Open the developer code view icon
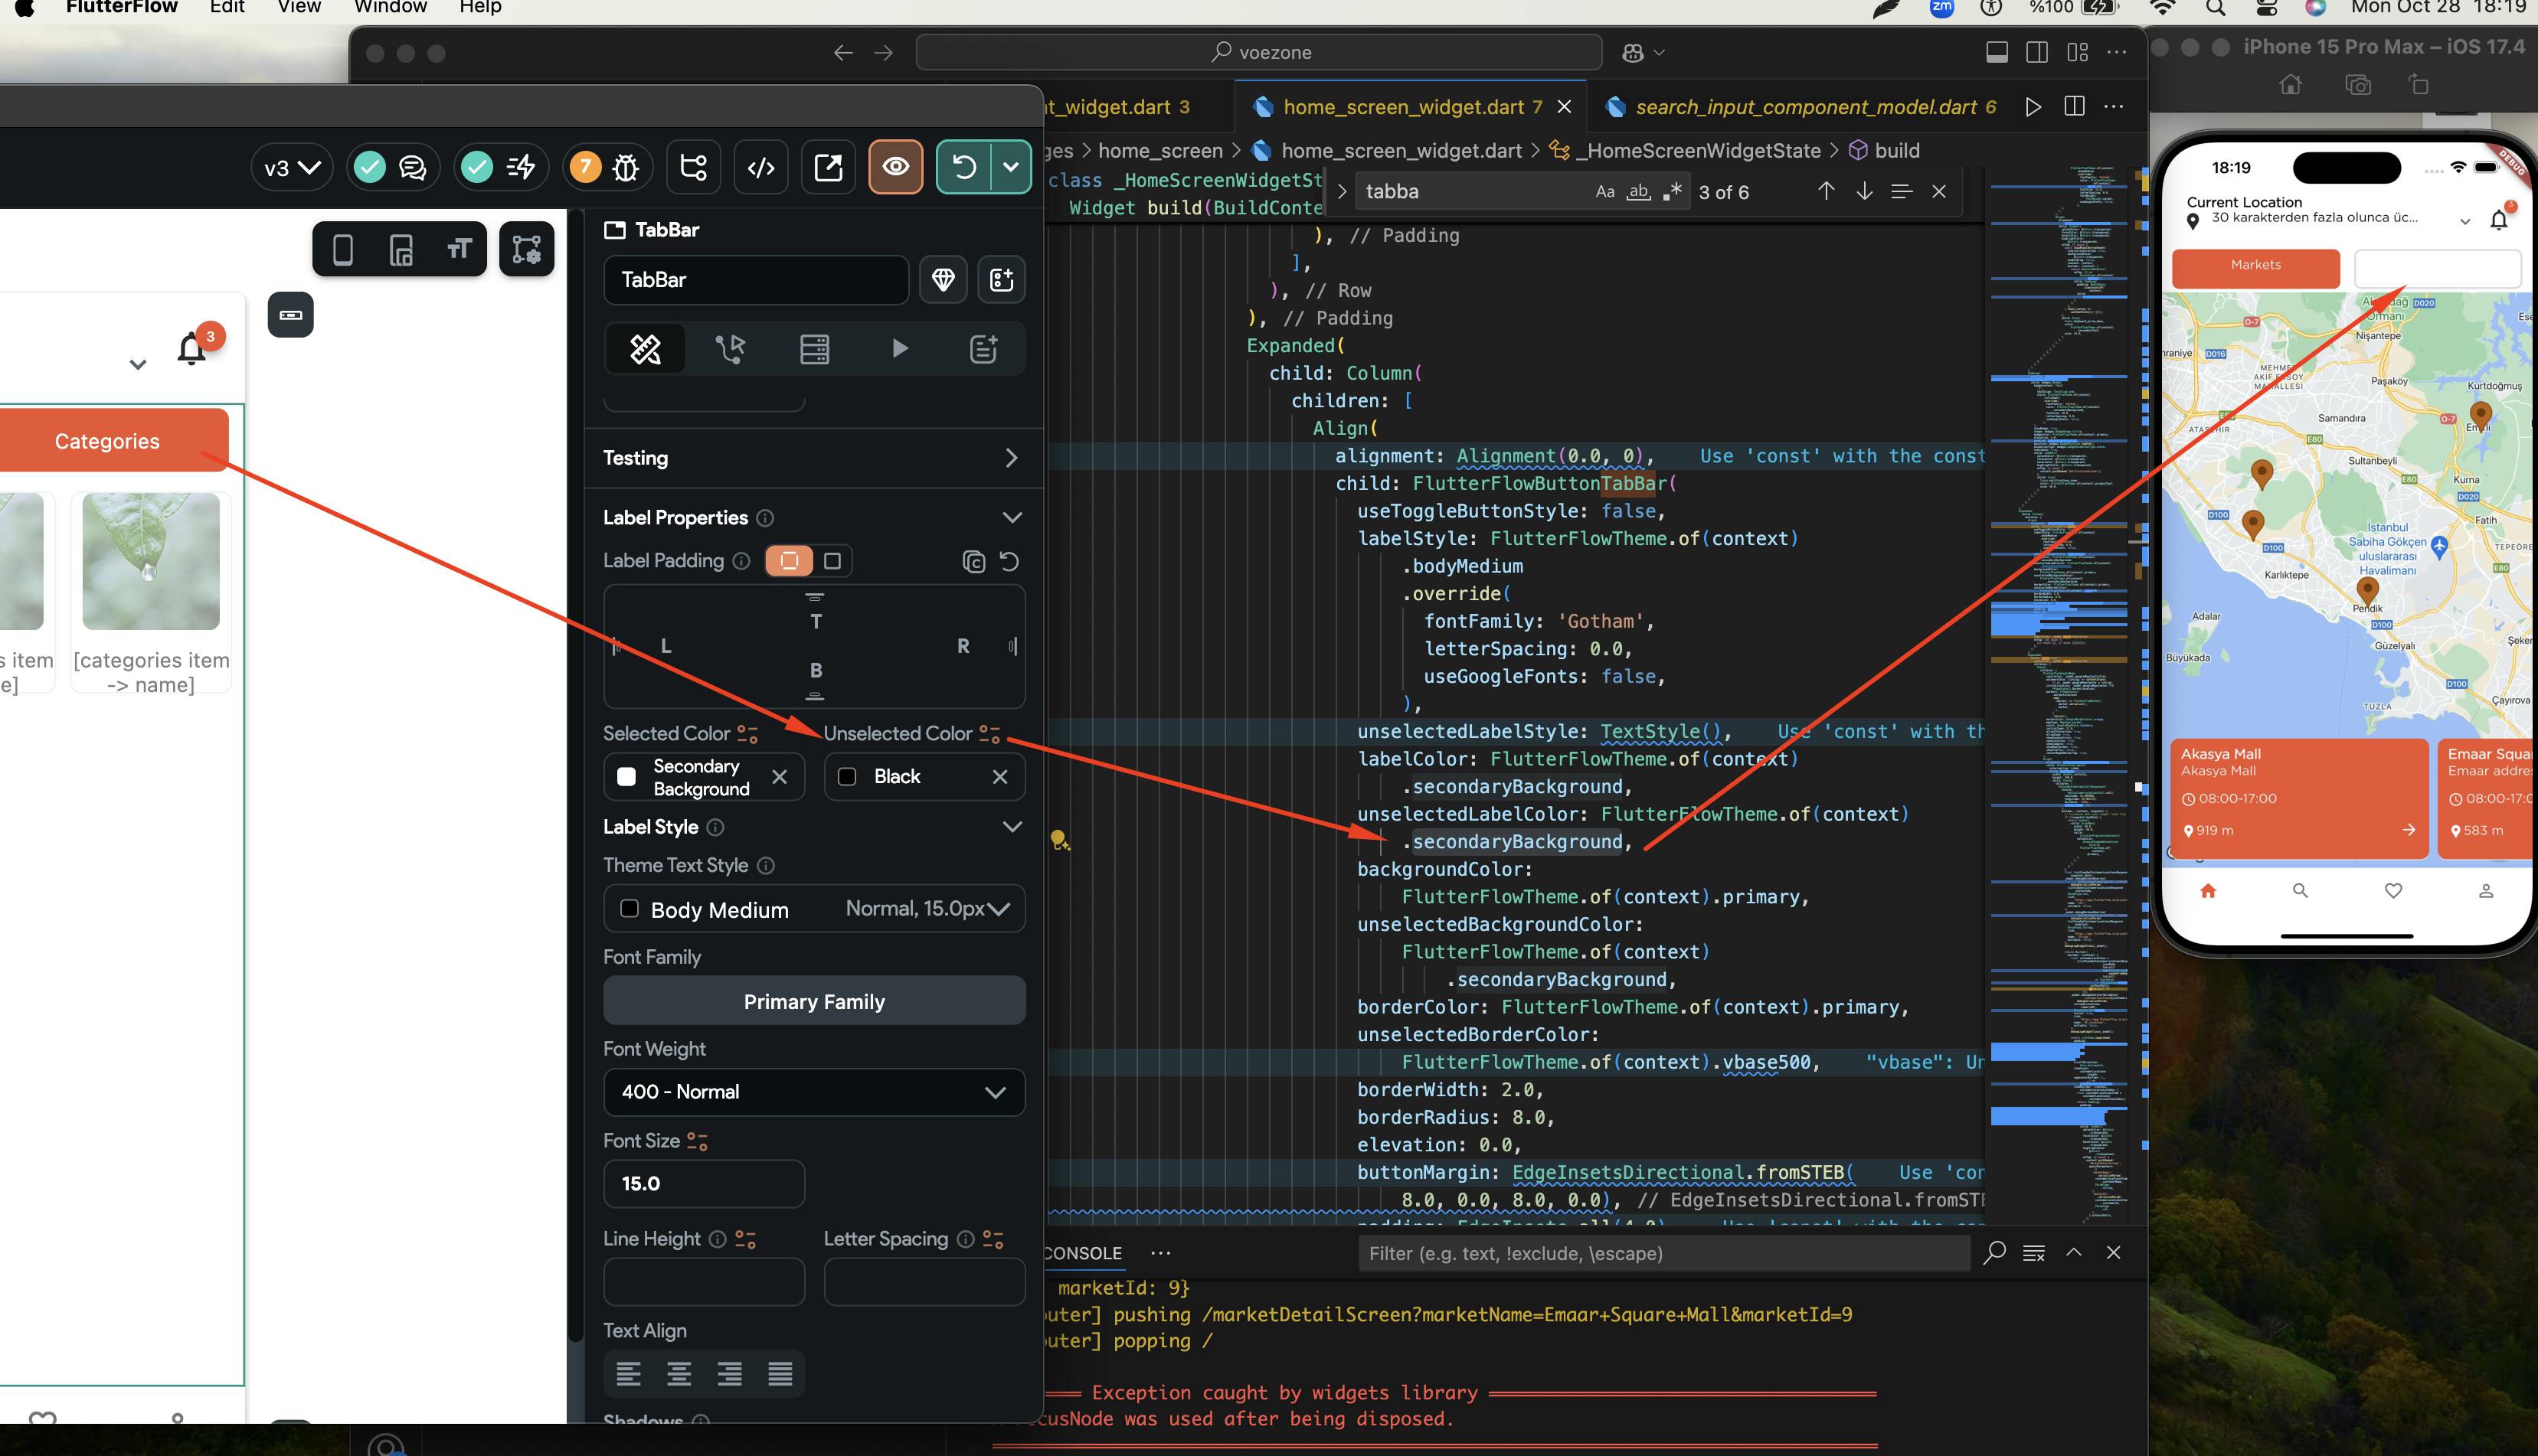 point(760,167)
